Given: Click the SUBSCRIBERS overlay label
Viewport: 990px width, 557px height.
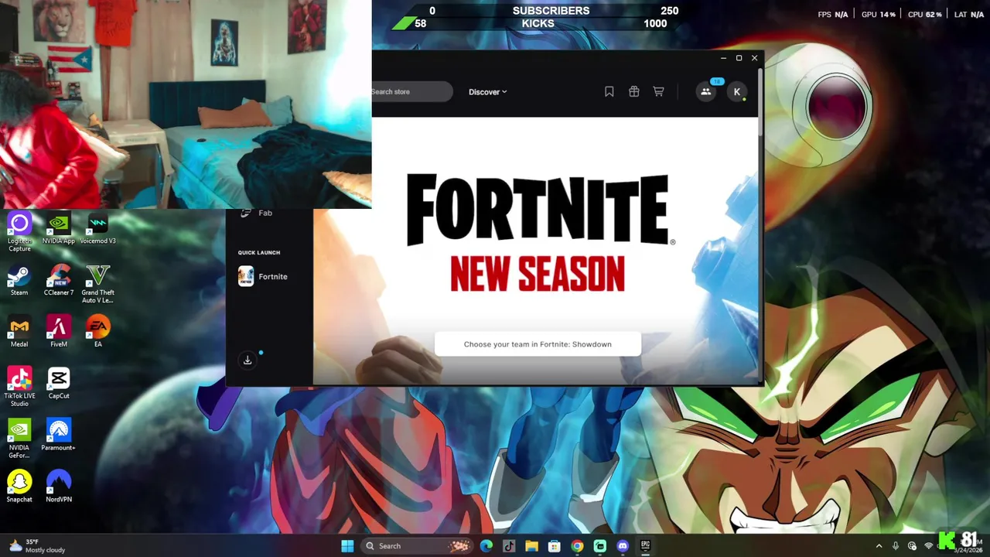Looking at the screenshot, I should 551,11.
